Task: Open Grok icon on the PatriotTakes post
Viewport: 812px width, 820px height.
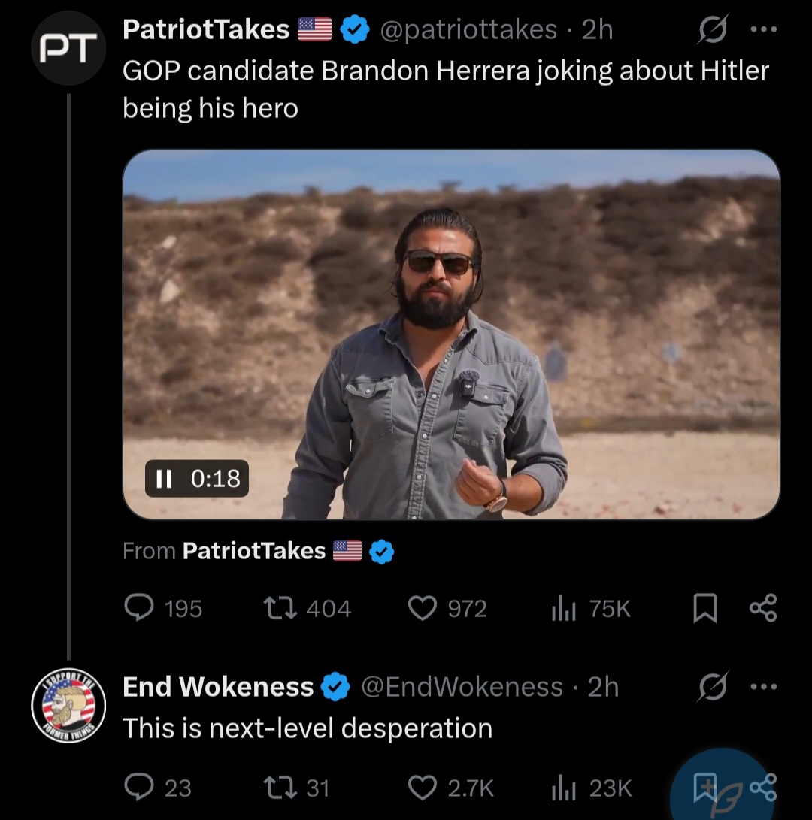Action: [x=710, y=30]
